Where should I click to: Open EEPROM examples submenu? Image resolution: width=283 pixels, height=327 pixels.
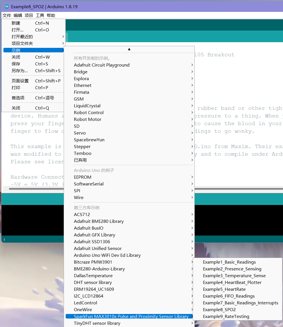click(x=129, y=177)
